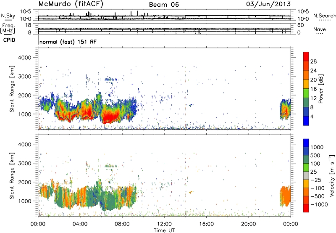Click the date label "03/Jun/2013"

pyautogui.click(x=268, y=4)
